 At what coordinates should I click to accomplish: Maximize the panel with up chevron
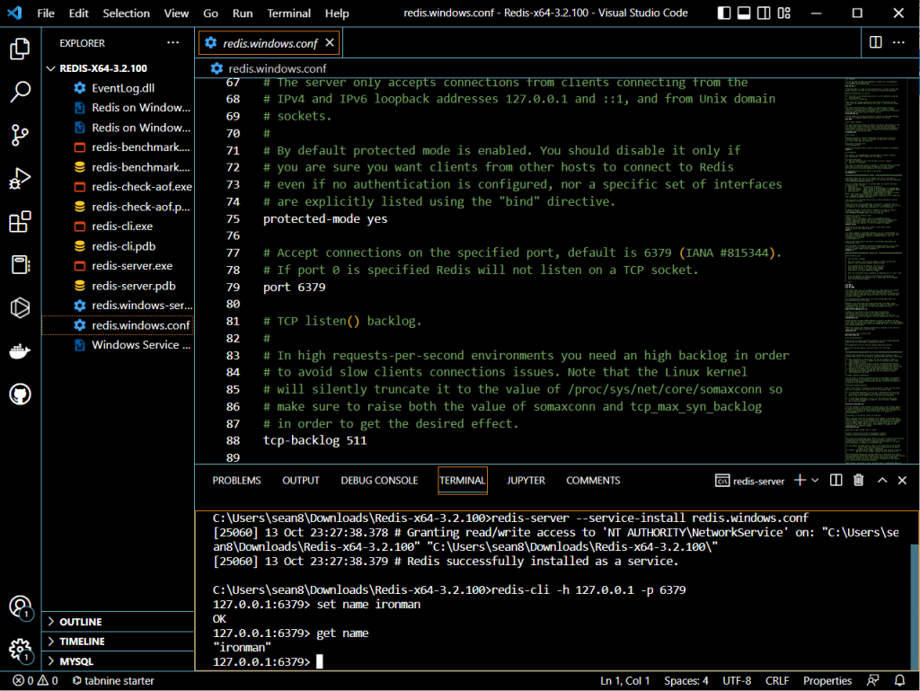[x=882, y=481]
